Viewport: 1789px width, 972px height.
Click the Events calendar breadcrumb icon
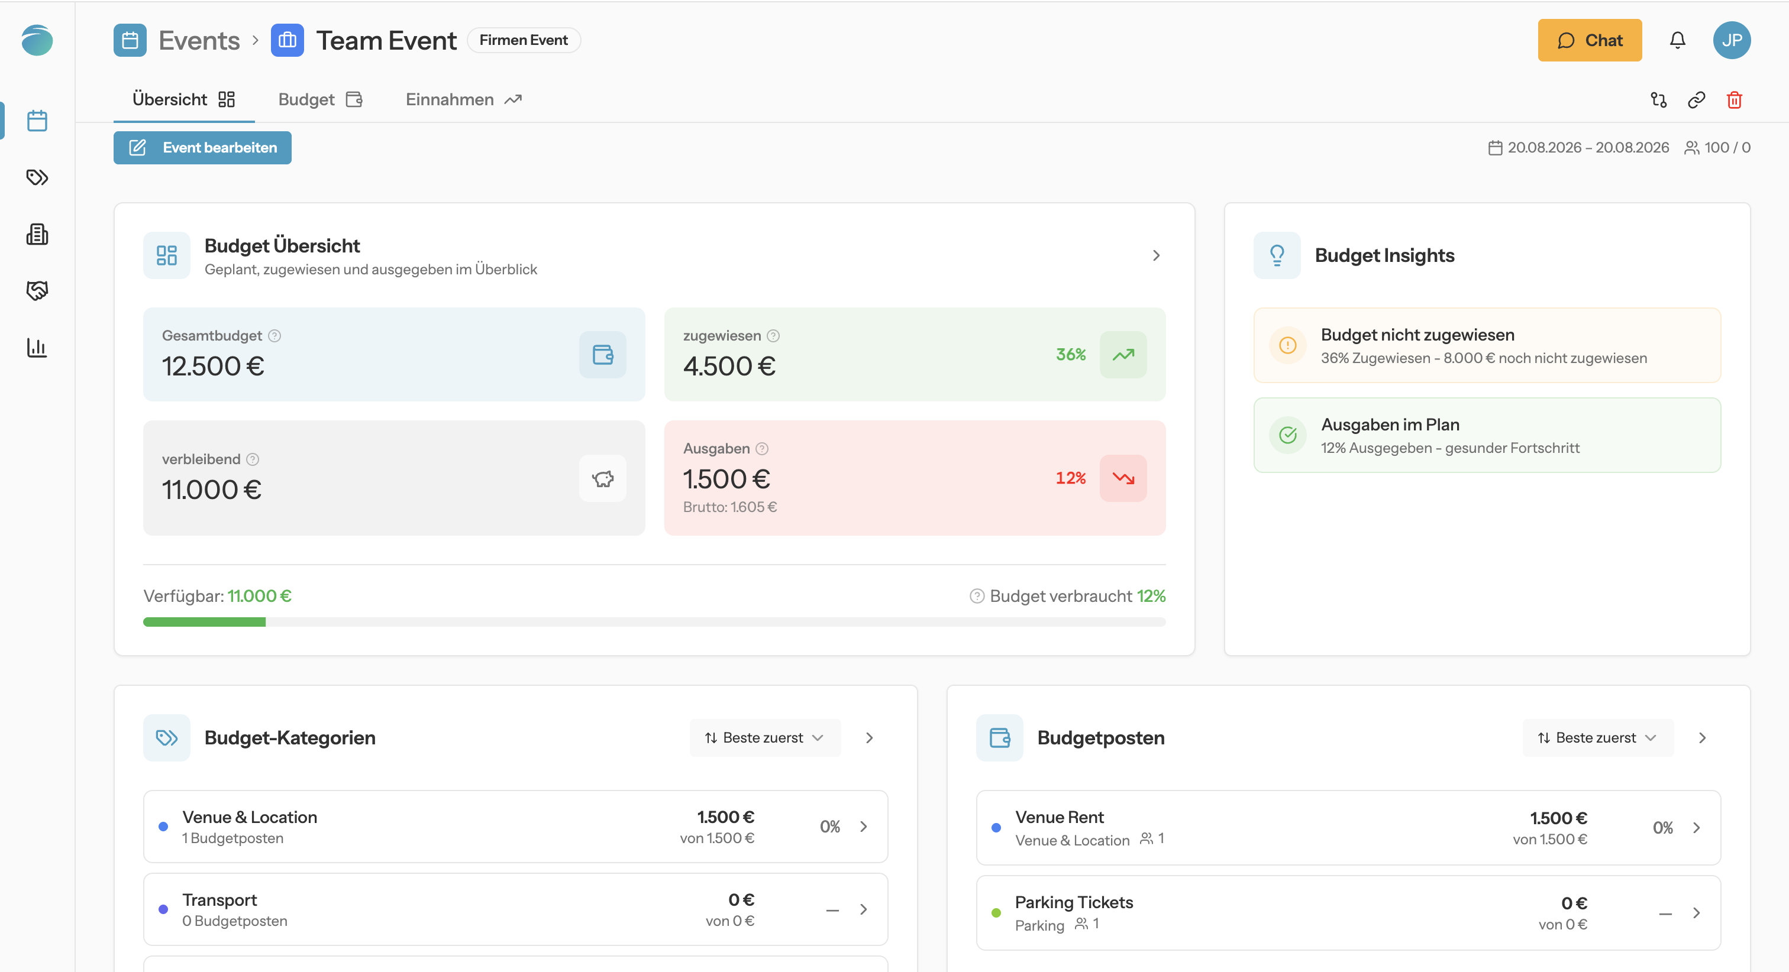(130, 40)
